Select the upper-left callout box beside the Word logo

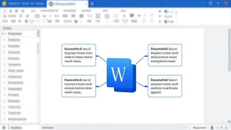(79, 55)
